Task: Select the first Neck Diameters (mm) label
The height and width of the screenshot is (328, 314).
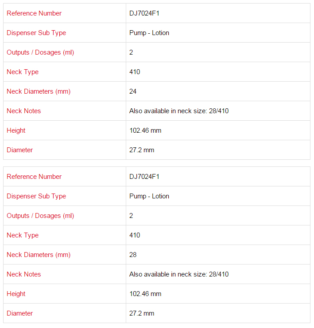Action: coord(39,91)
